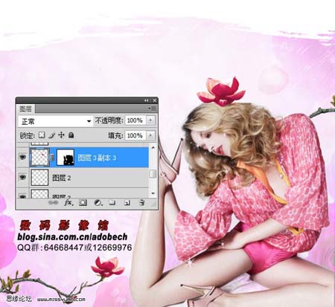Click the new group folder icon
335x307 pixels.
[x=112, y=203]
